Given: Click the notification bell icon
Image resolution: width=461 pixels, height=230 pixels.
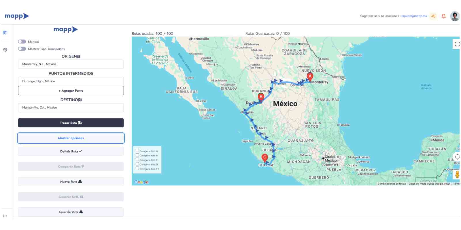Looking at the screenshot, I should click(x=443, y=16).
